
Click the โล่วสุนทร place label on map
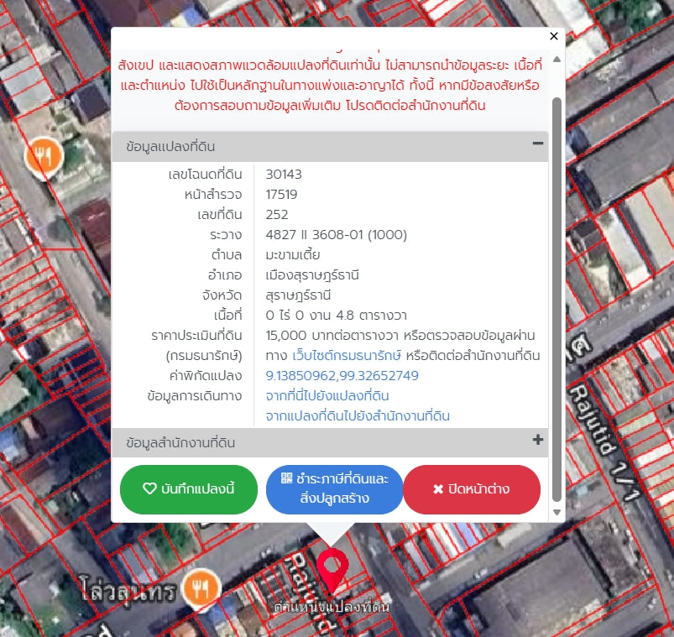[130, 591]
